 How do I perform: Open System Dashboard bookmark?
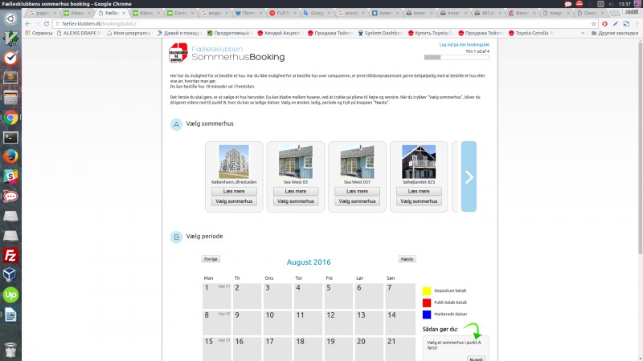pyautogui.click(x=380, y=33)
